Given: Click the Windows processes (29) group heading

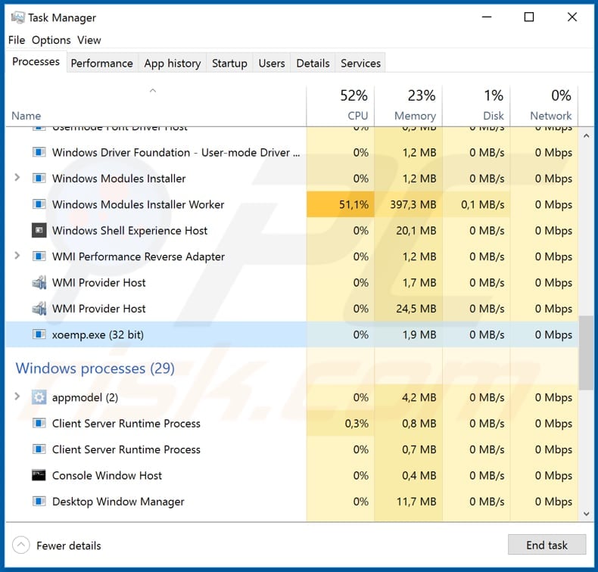Looking at the screenshot, I should click(x=95, y=368).
